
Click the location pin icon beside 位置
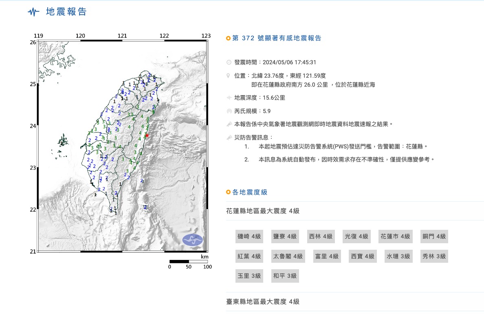click(x=229, y=76)
